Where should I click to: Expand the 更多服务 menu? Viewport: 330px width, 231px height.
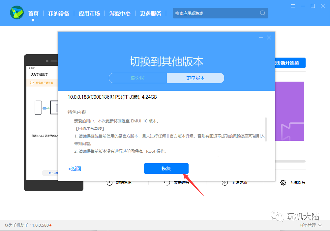tap(151, 13)
